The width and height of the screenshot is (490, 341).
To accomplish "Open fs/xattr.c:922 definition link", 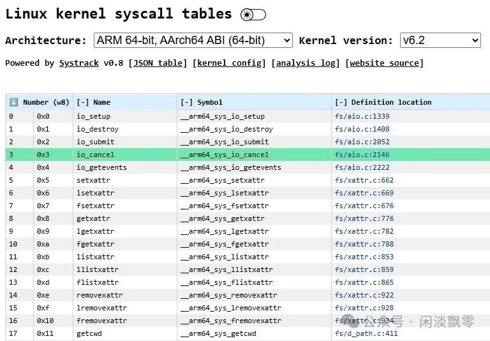I will coord(364,295).
